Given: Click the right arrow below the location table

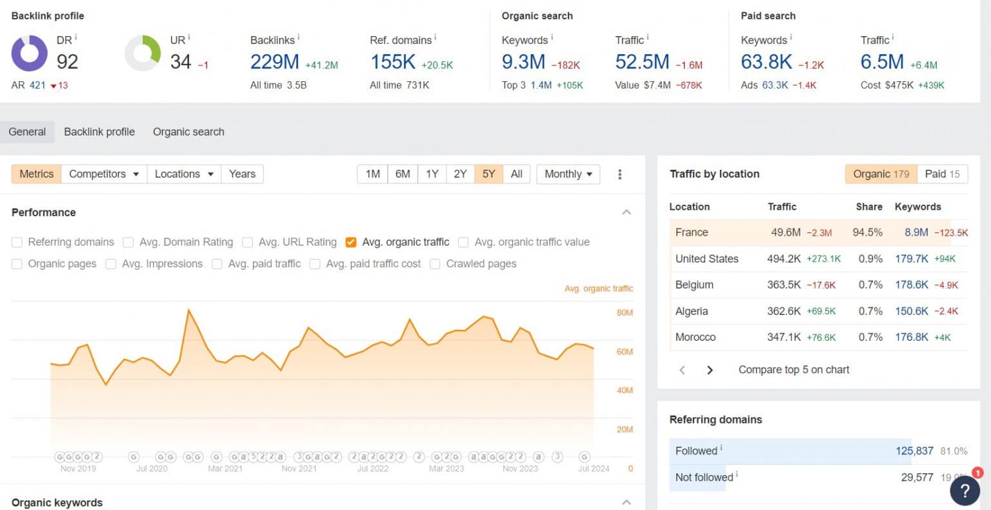Looking at the screenshot, I should click(x=710, y=370).
